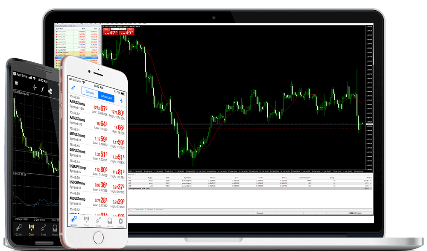Open Chart tab on the white iPhone

(x=86, y=221)
